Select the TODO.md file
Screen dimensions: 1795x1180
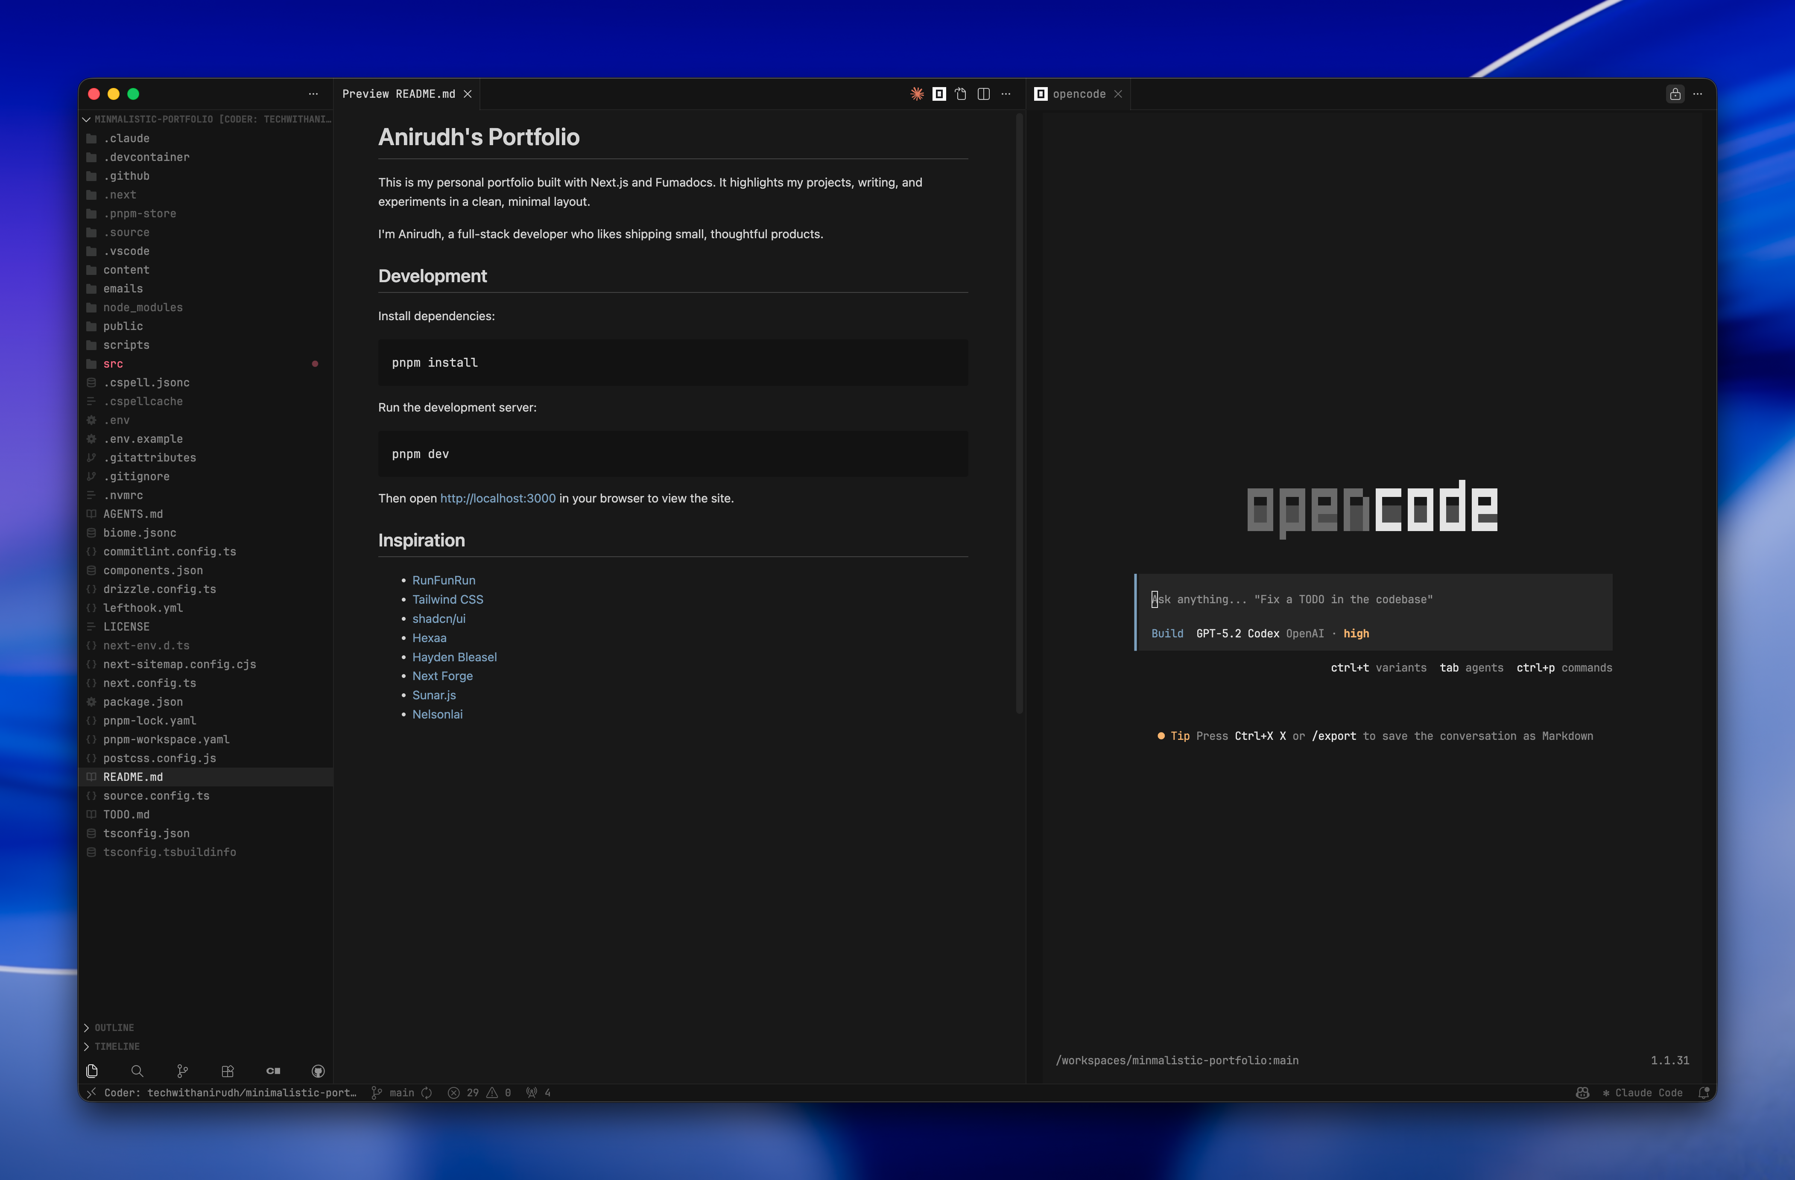click(x=127, y=814)
